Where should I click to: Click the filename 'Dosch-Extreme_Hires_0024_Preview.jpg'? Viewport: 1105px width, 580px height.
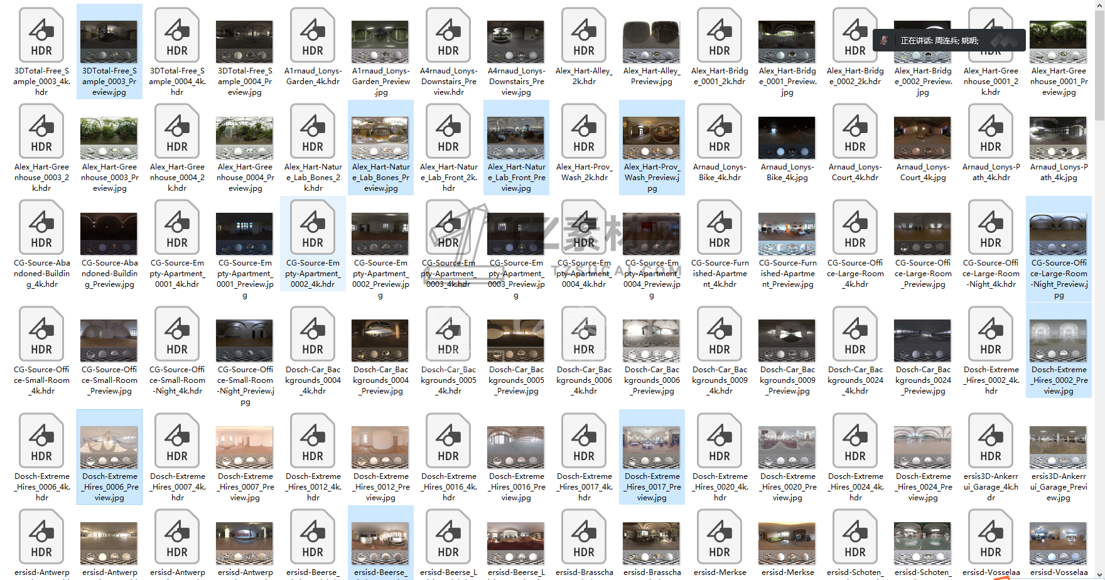tap(923, 487)
